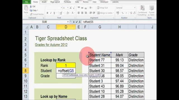
Task: Switch to the Insert tab
Action: (44, 2)
